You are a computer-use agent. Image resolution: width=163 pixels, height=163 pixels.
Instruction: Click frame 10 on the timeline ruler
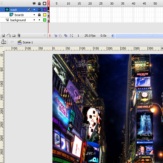click(68, 4)
